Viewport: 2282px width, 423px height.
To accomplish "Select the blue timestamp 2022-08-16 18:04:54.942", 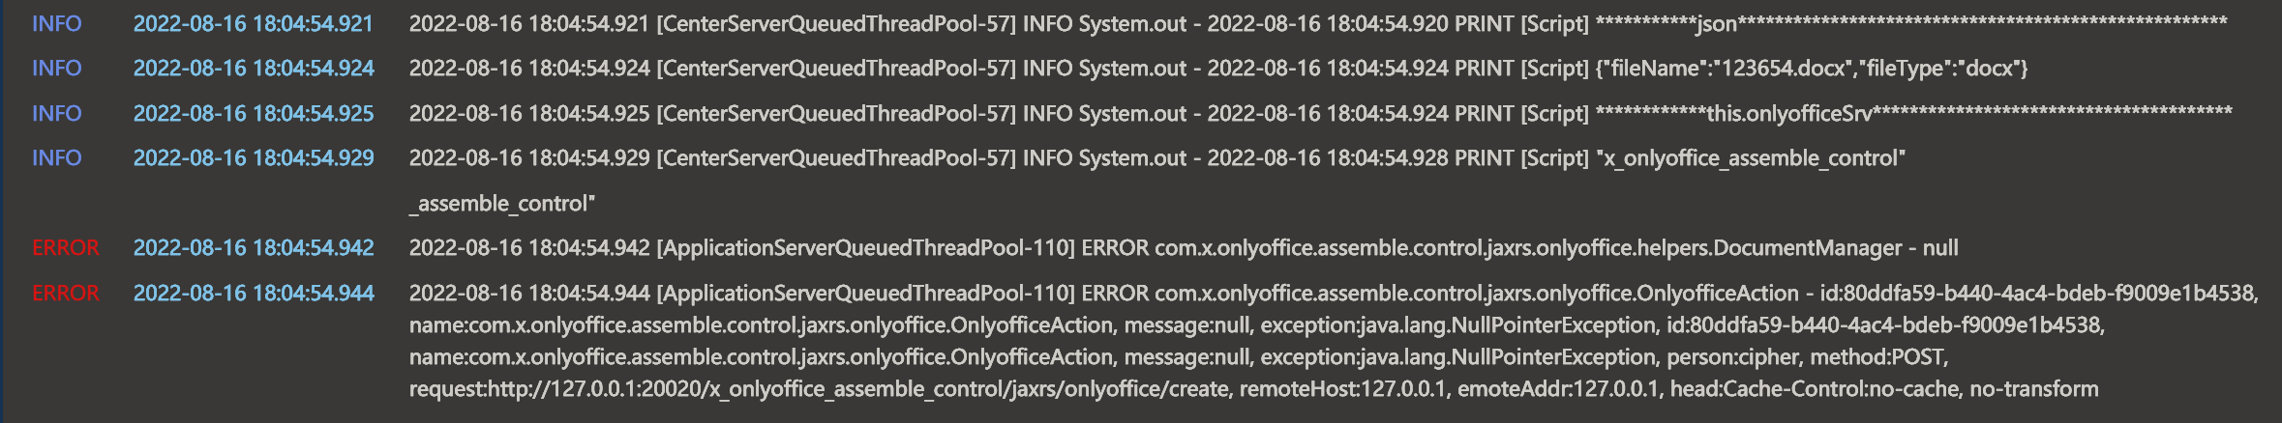I will click(x=253, y=248).
